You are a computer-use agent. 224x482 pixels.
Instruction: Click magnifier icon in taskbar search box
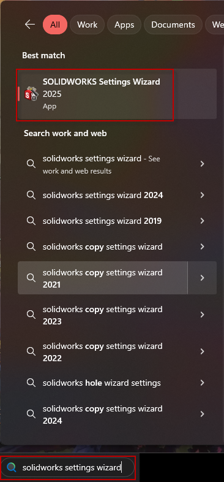point(12,467)
